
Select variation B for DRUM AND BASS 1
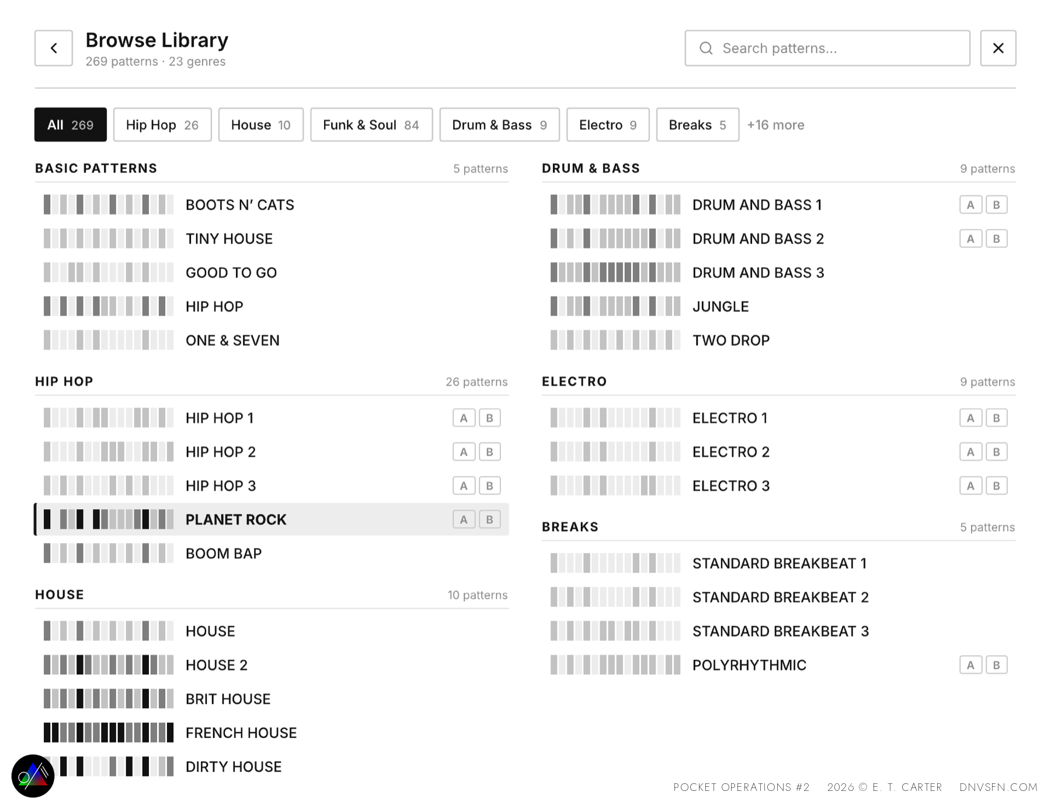pos(997,205)
